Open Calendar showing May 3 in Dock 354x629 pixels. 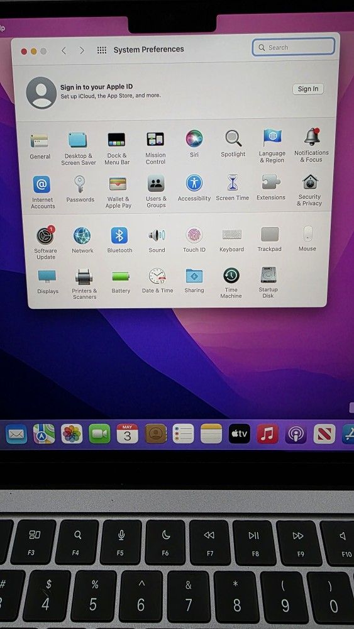(x=128, y=433)
